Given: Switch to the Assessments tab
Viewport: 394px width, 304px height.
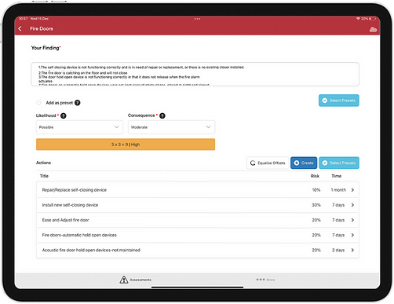Looking at the screenshot, I should (x=136, y=280).
